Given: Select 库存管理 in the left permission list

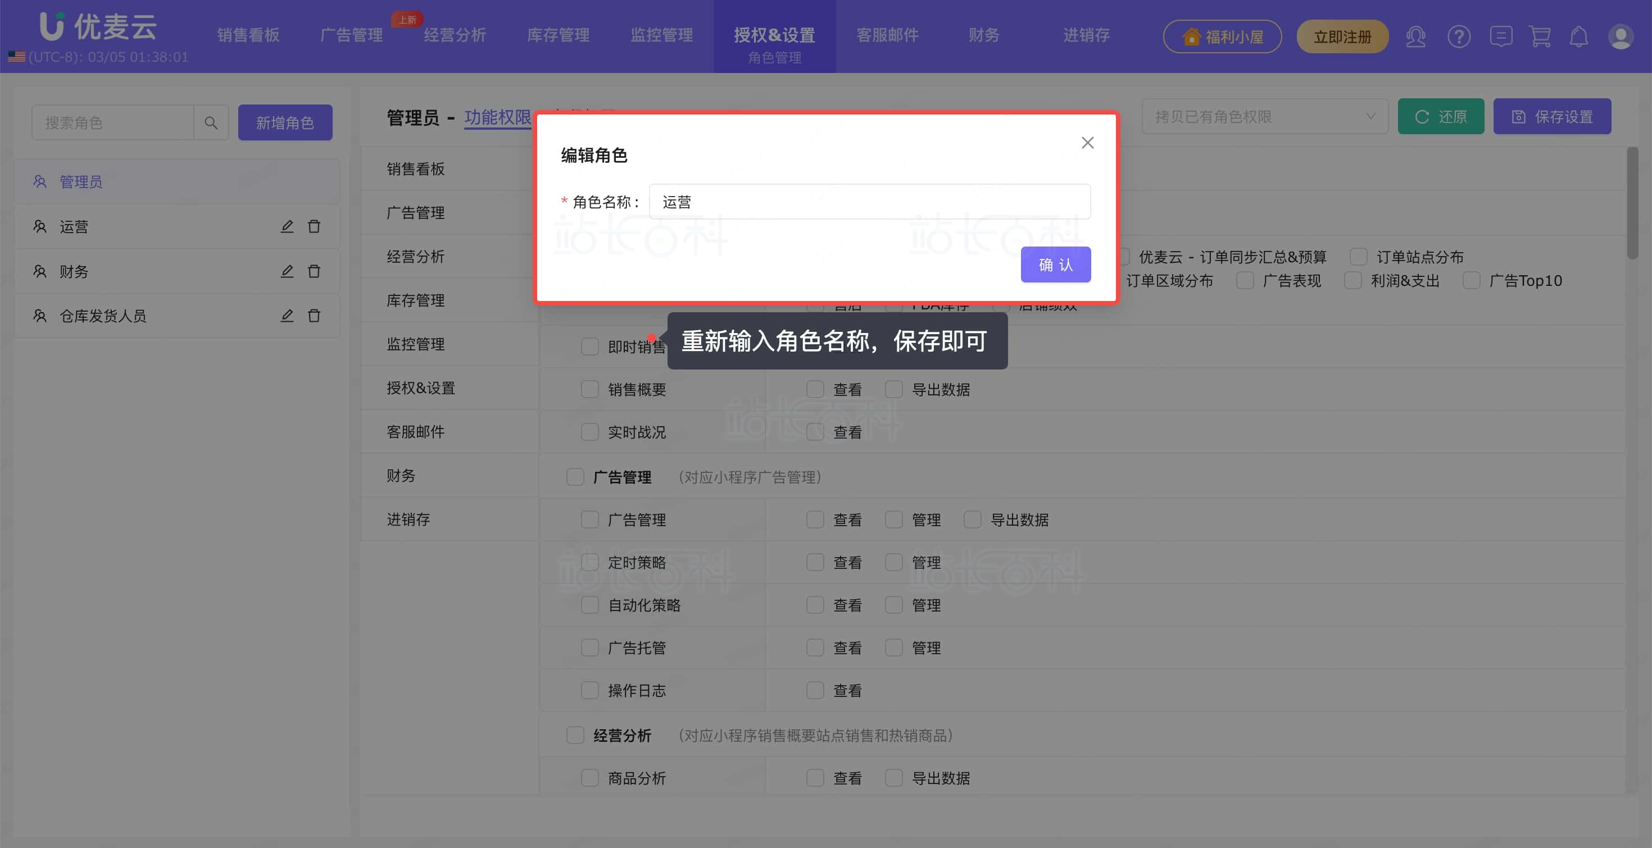Looking at the screenshot, I should tap(416, 300).
